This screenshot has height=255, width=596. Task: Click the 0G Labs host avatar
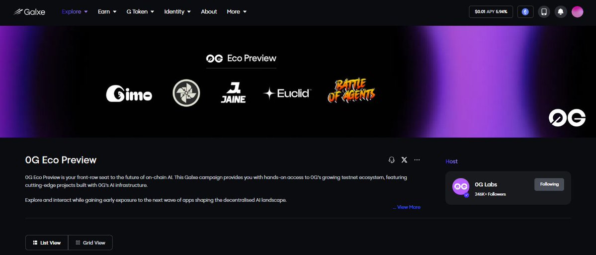461,186
